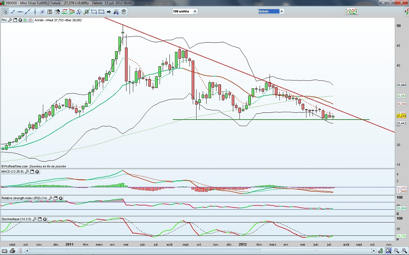Remove the Stochastique indicator panel
Image resolution: width=409 pixels, height=255 pixels.
pyautogui.click(x=45, y=219)
